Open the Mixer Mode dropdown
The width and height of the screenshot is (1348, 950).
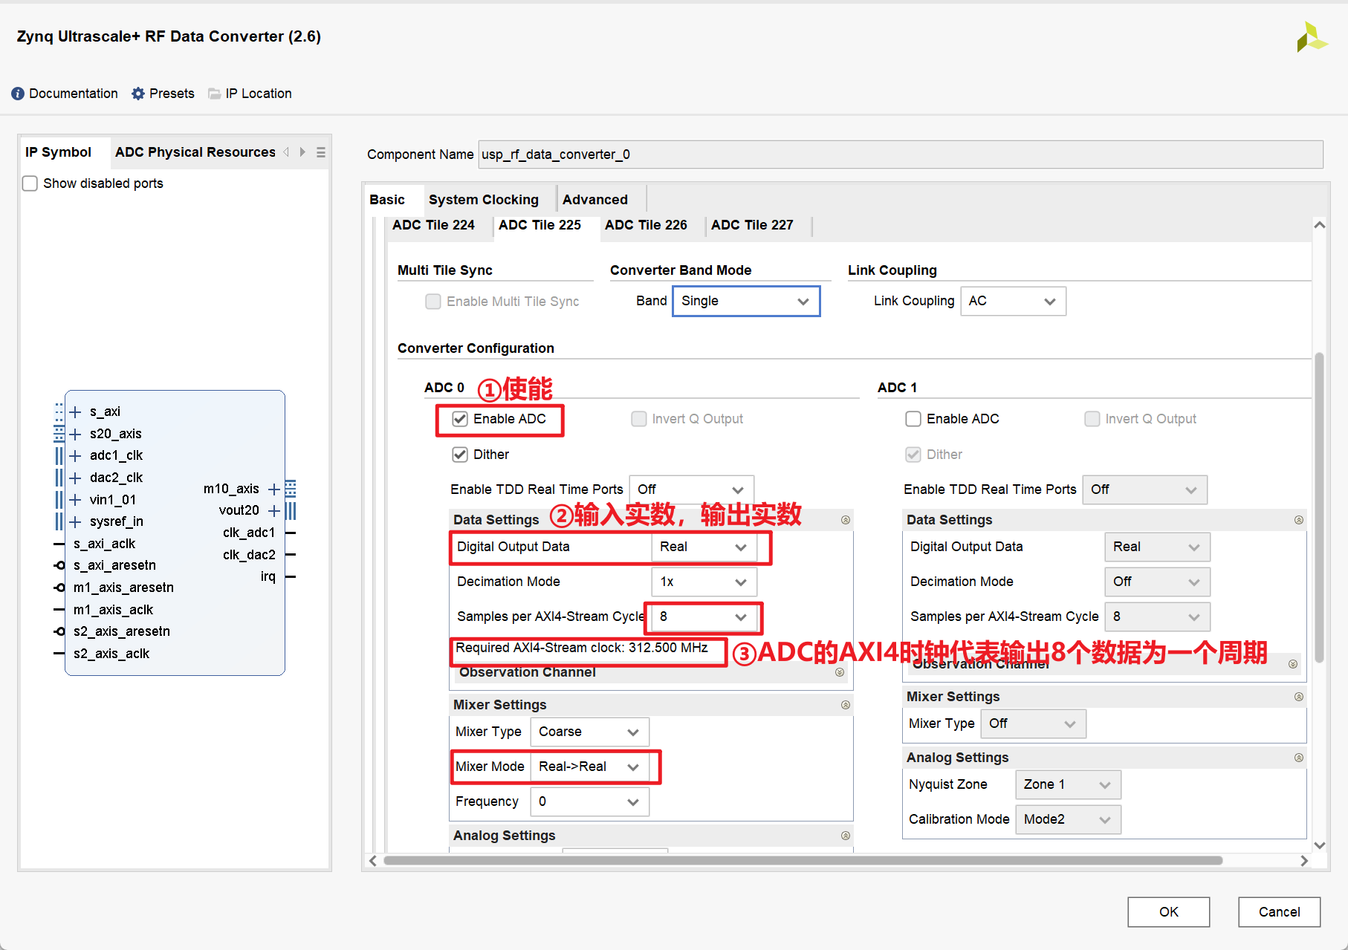(x=590, y=767)
